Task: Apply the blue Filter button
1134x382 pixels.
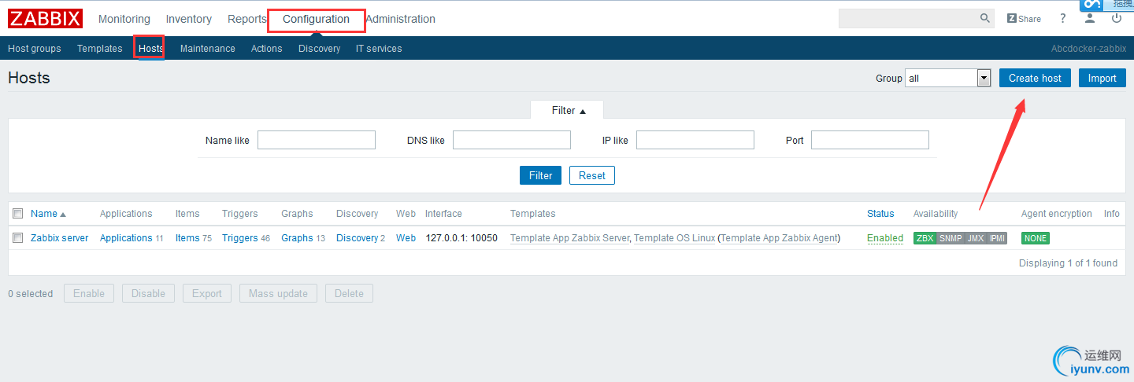Action: point(540,175)
